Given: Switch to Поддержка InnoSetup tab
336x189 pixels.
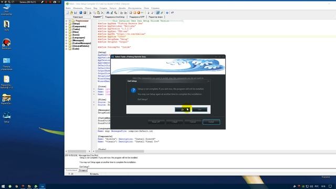Looking at the screenshot, I should coord(114,17).
